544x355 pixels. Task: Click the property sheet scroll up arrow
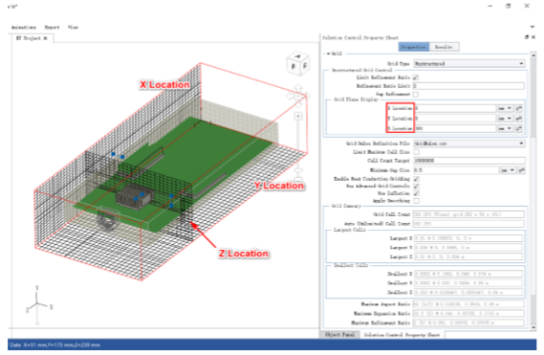[x=533, y=55]
